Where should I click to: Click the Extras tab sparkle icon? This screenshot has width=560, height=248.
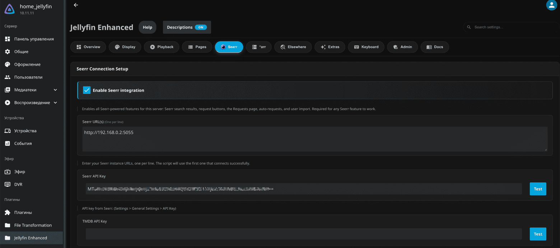323,47
